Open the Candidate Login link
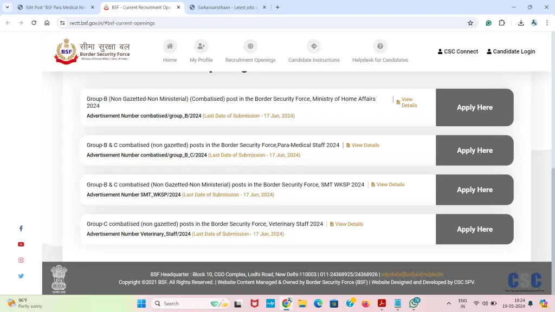555x312 pixels. pos(511,51)
